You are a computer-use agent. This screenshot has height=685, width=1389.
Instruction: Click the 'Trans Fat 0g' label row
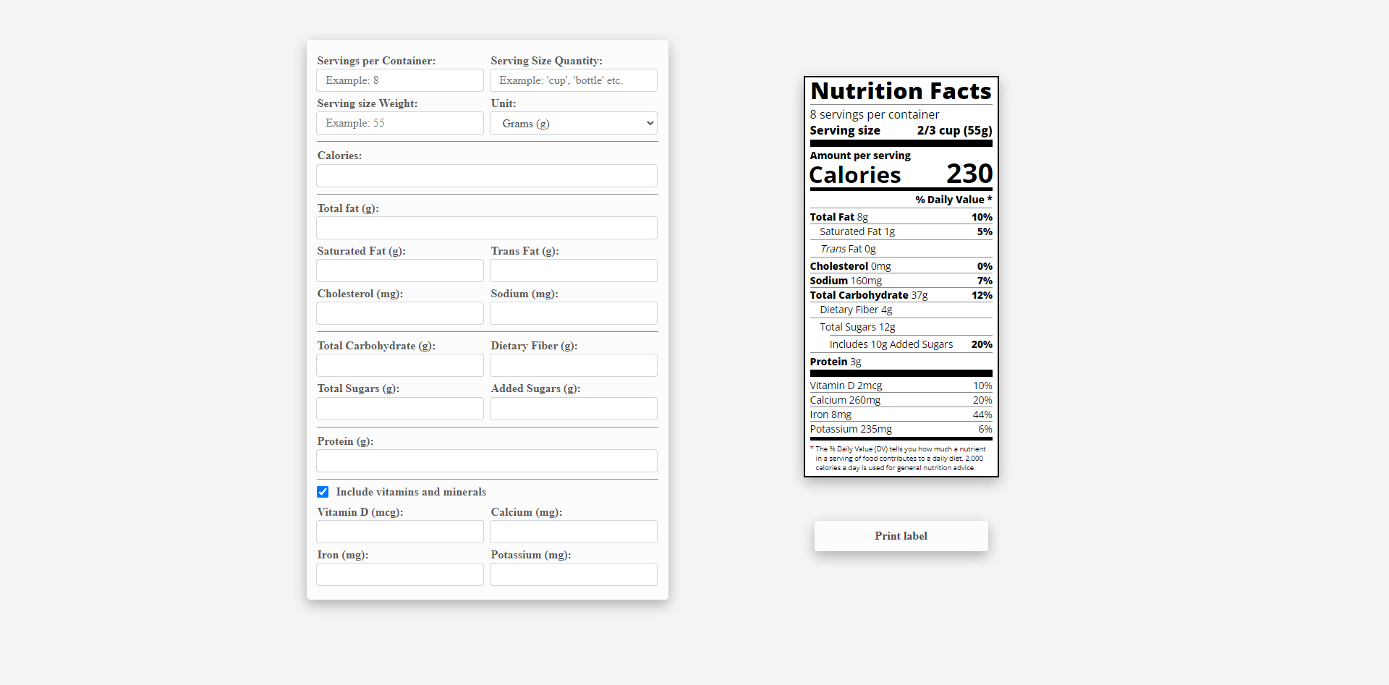(901, 249)
